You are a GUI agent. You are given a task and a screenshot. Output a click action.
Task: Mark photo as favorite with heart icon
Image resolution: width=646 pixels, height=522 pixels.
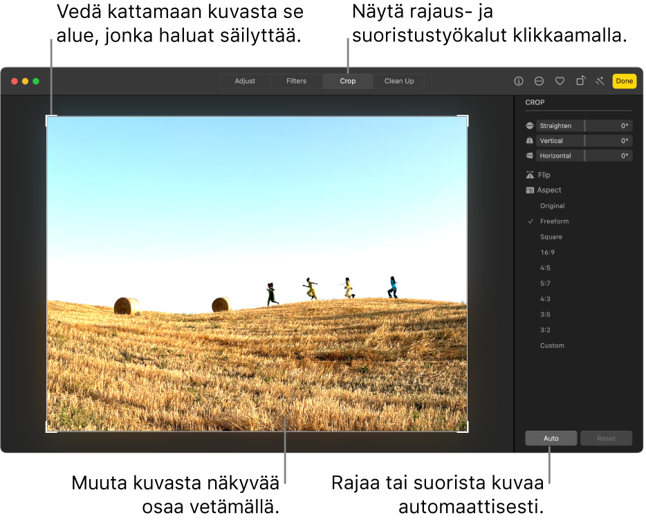(560, 81)
